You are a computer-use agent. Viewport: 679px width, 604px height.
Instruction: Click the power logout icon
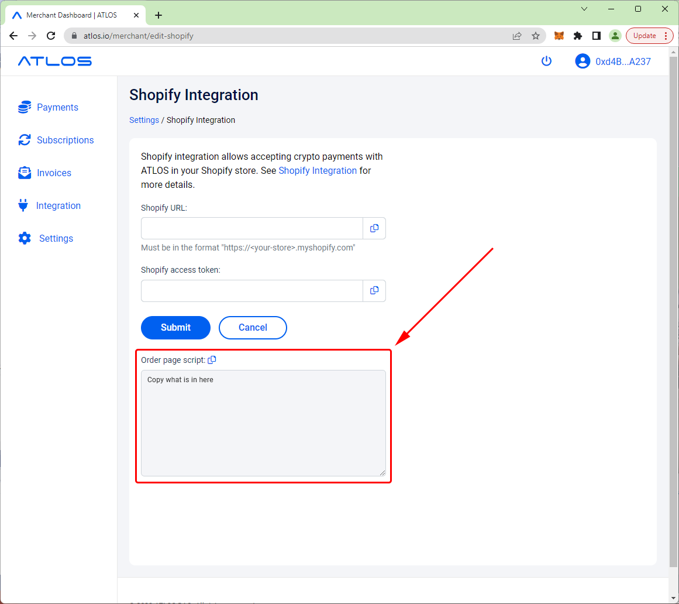(546, 61)
